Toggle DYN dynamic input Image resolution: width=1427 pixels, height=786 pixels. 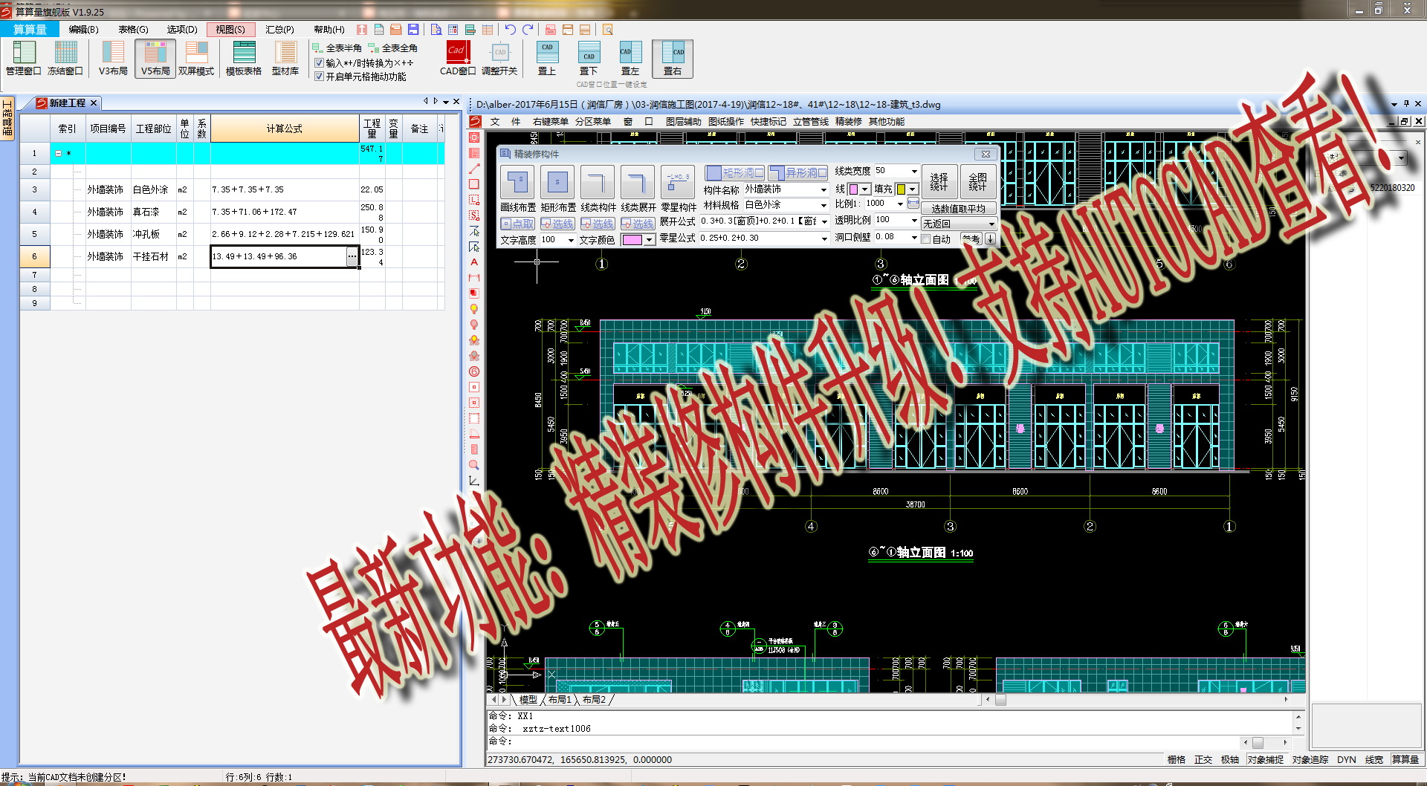click(x=1346, y=759)
